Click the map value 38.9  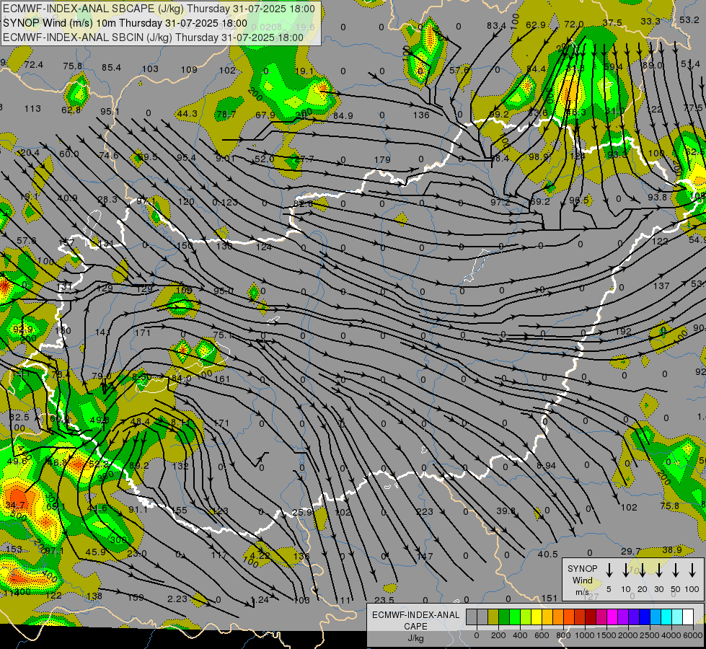(x=672, y=549)
